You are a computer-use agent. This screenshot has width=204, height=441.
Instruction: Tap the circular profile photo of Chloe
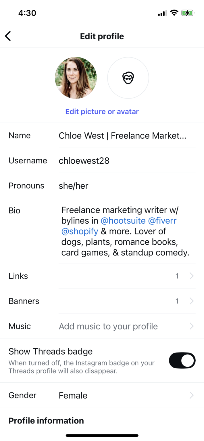pyautogui.click(x=76, y=78)
